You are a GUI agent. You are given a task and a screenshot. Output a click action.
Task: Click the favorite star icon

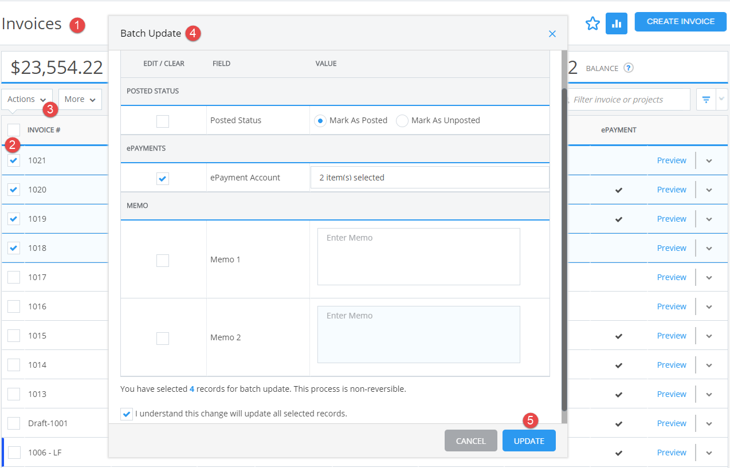592,23
